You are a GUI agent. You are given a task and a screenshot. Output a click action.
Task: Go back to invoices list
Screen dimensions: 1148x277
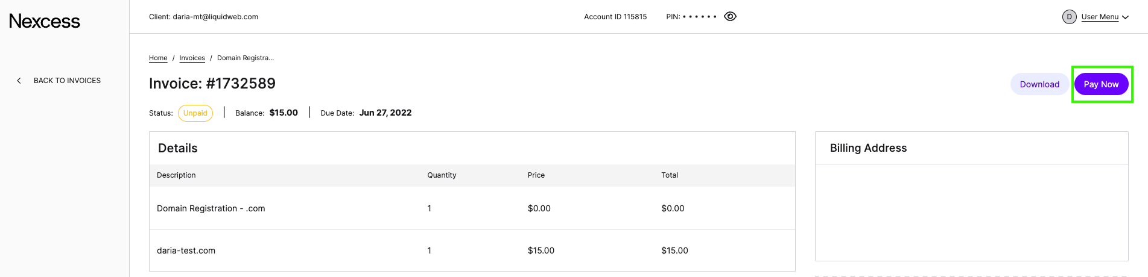coord(67,81)
